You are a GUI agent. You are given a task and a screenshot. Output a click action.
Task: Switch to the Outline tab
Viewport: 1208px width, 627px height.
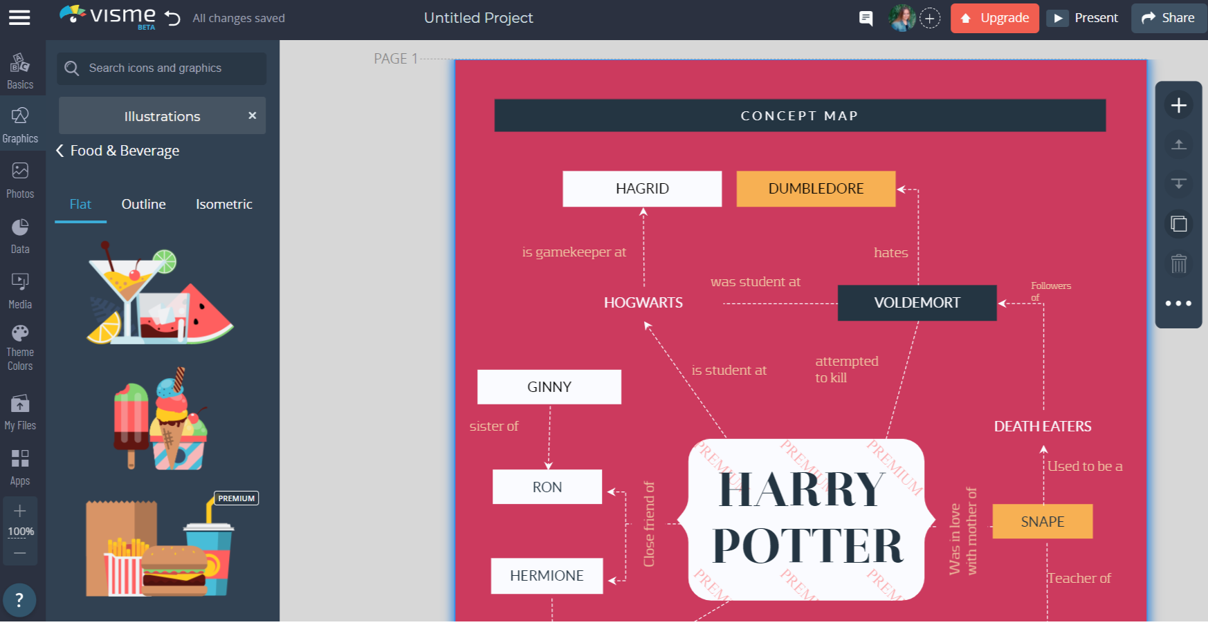point(143,205)
